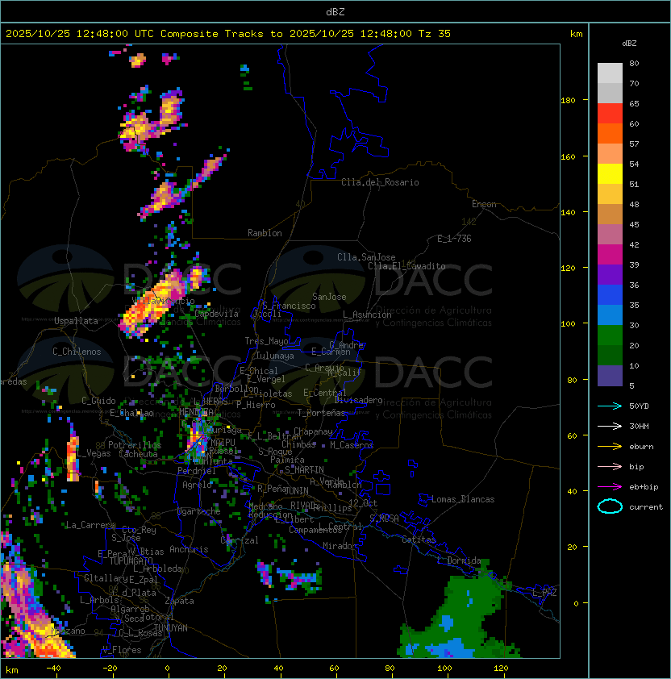
Task: Click the 'Uspallata' place label on map
Action: point(76,321)
